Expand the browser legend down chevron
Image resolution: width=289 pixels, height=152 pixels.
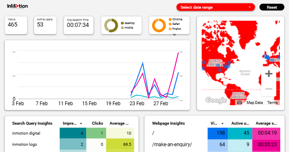coord(174,34)
